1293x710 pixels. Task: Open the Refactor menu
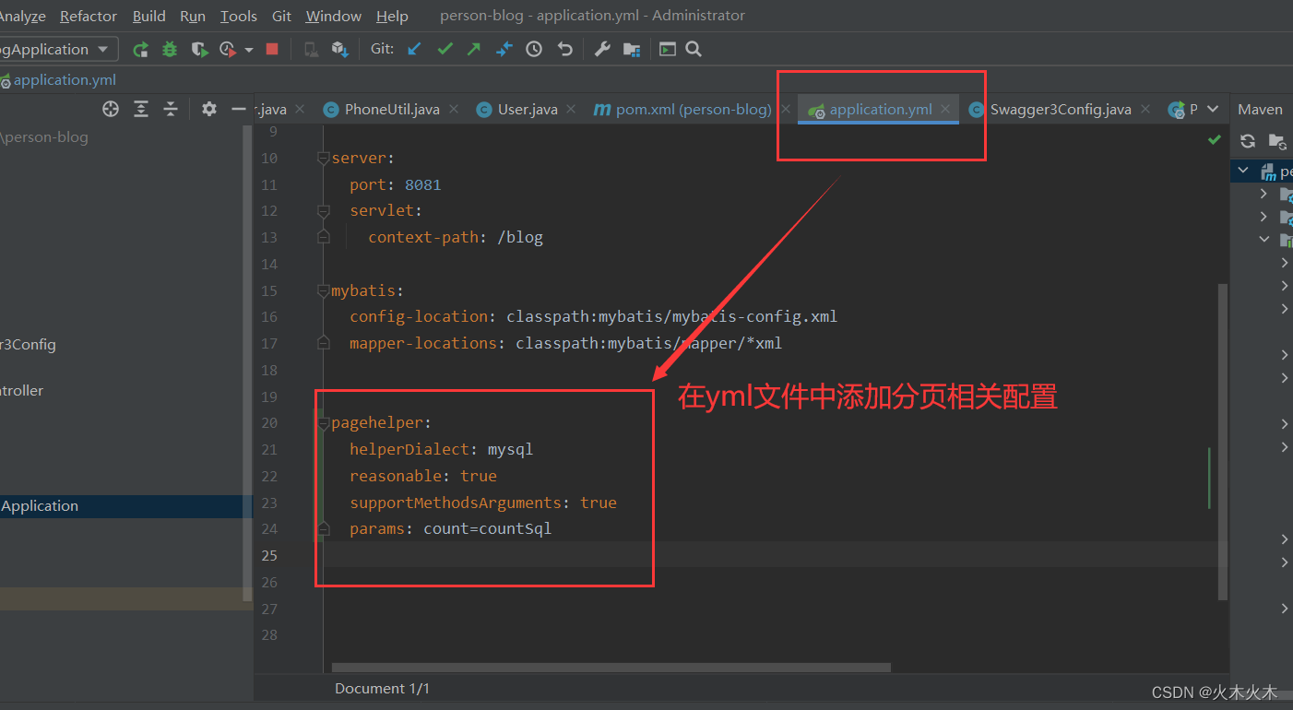point(89,16)
